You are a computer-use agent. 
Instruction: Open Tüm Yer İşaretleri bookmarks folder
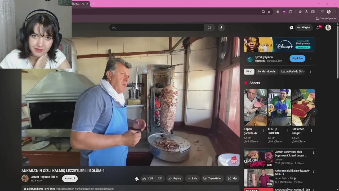point(326,19)
